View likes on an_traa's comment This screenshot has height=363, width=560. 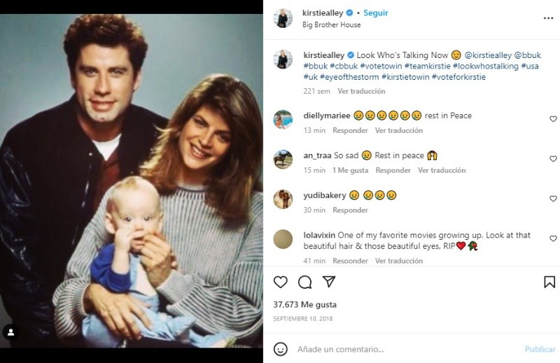pos(350,171)
